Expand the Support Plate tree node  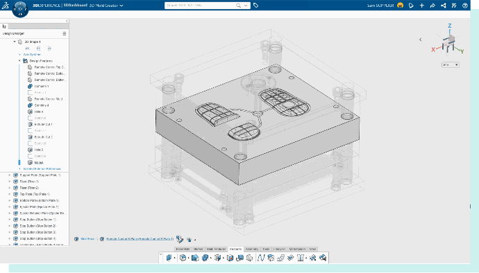click(x=10, y=175)
